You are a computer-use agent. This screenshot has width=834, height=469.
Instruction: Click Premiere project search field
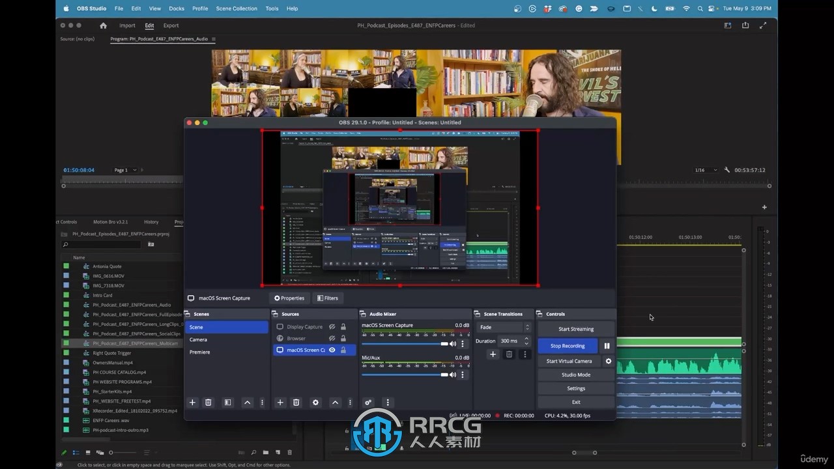[x=102, y=245]
